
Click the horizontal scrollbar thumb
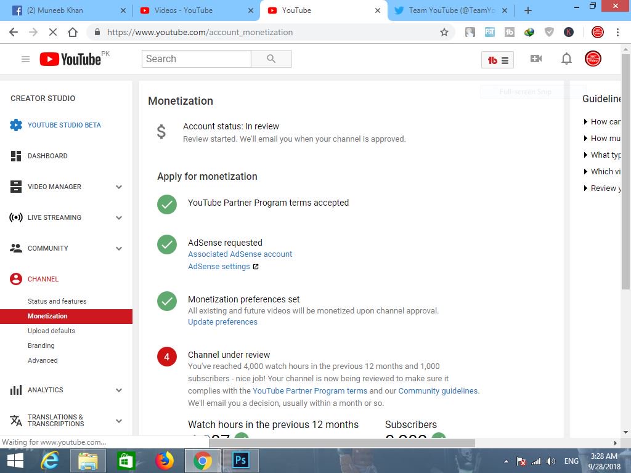click(x=342, y=443)
